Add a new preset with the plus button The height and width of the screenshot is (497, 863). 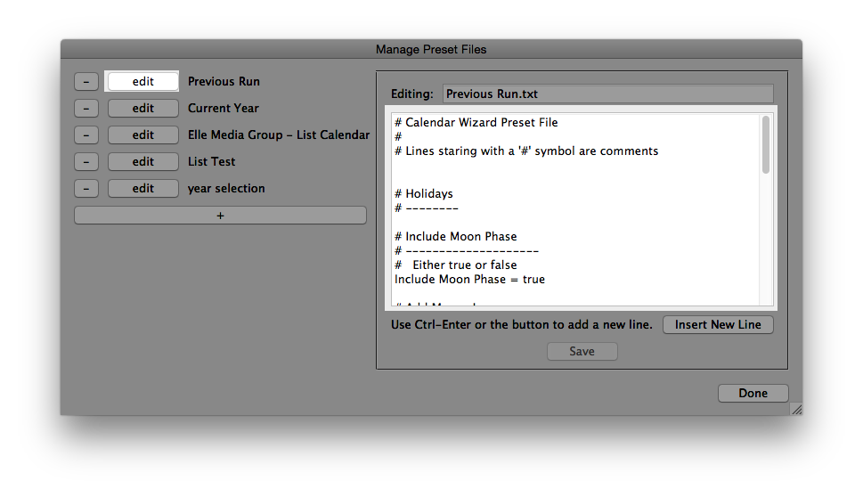click(x=220, y=216)
